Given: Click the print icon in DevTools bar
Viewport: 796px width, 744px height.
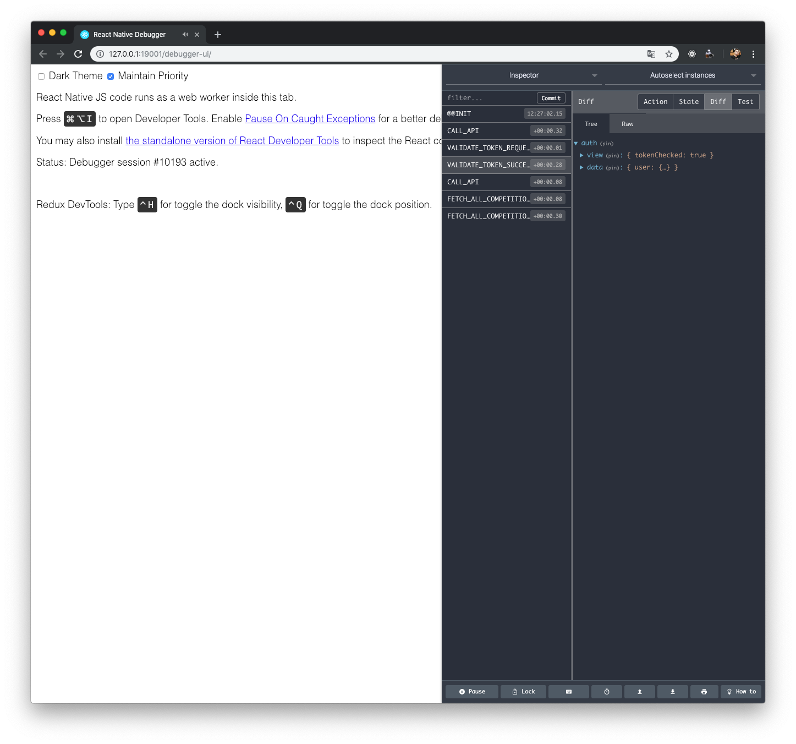Looking at the screenshot, I should point(704,692).
